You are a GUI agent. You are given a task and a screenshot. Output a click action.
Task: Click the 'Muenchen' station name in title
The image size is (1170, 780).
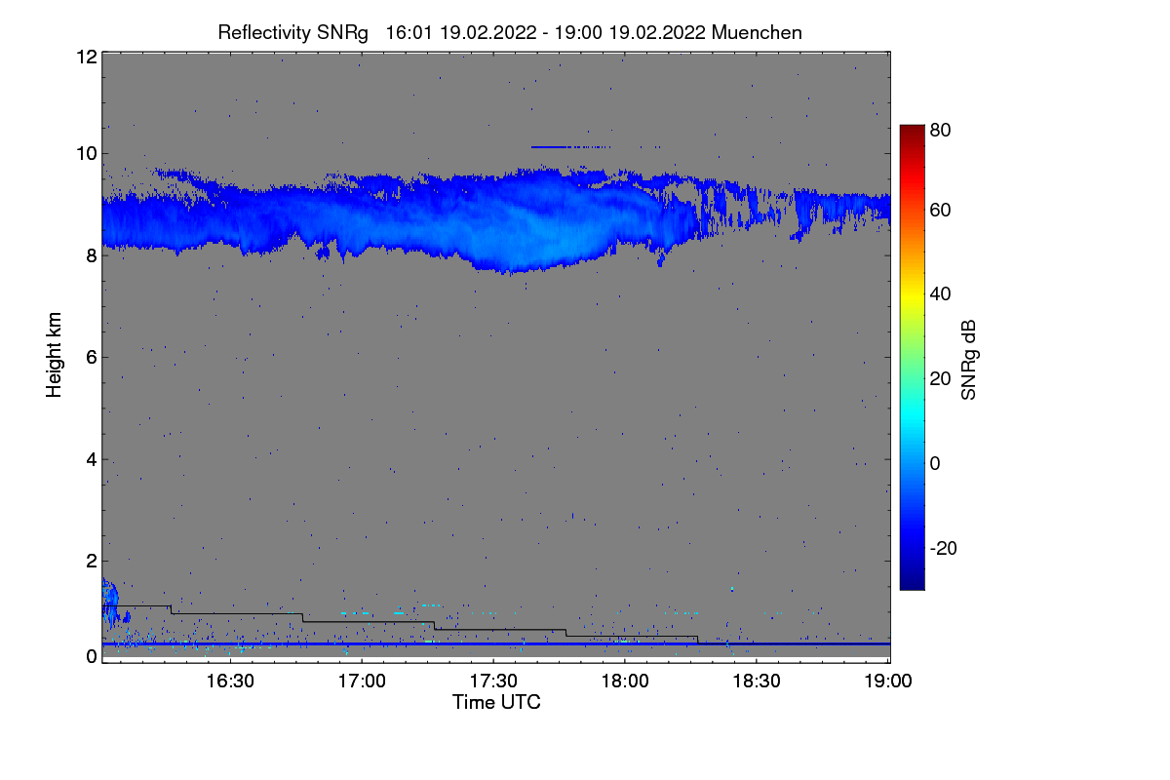[757, 32]
